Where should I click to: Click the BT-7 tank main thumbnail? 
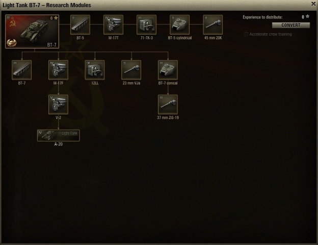click(x=32, y=32)
